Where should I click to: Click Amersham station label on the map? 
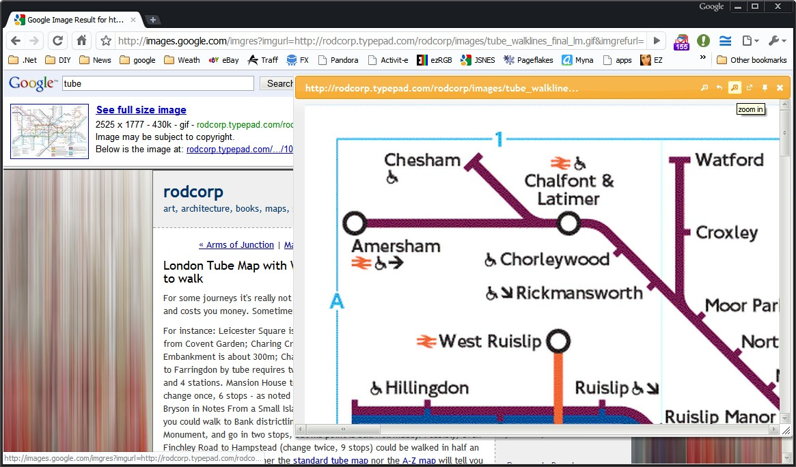coord(396,246)
